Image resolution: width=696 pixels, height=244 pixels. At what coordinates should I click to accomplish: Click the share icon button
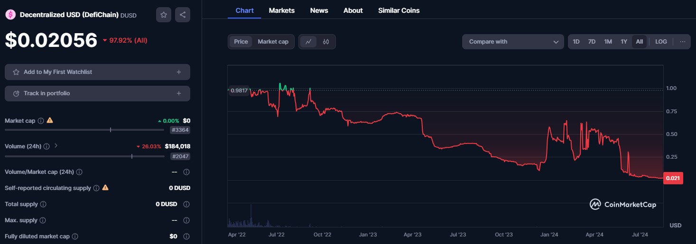point(183,15)
